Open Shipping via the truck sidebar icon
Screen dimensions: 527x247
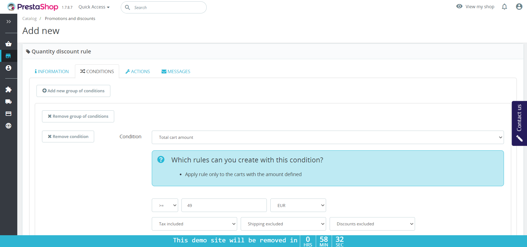(x=9, y=102)
